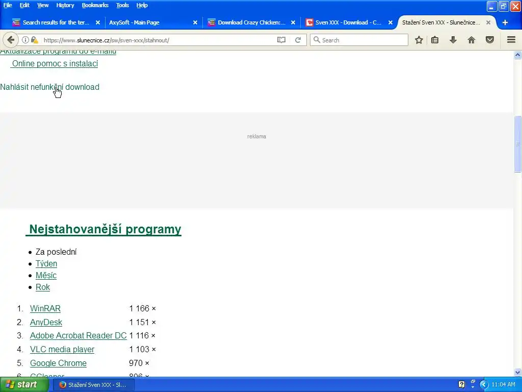Viewport: 522px width, 392px height.
Task: Open the help icon in system tray
Action: pyautogui.click(x=461, y=385)
